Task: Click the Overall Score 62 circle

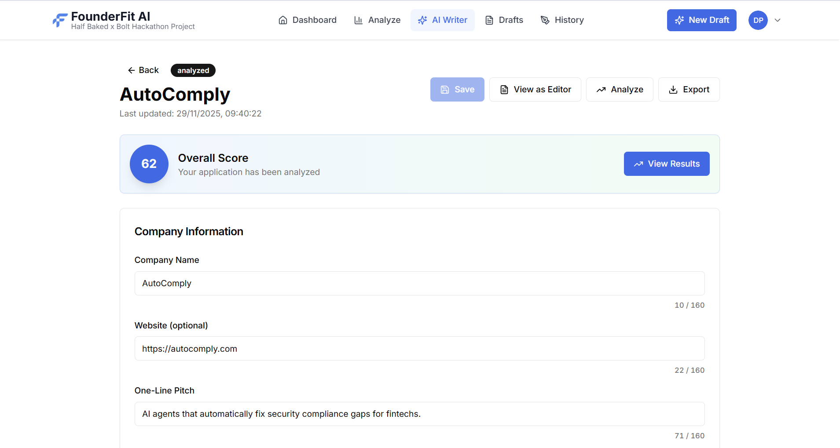Action: (149, 164)
